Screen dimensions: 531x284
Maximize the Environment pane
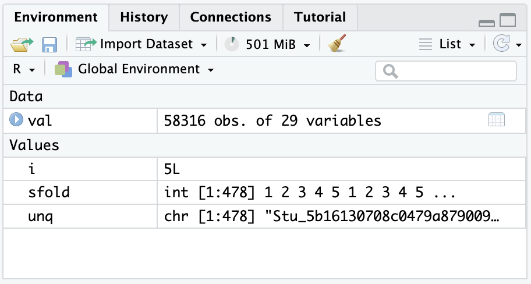tap(508, 20)
